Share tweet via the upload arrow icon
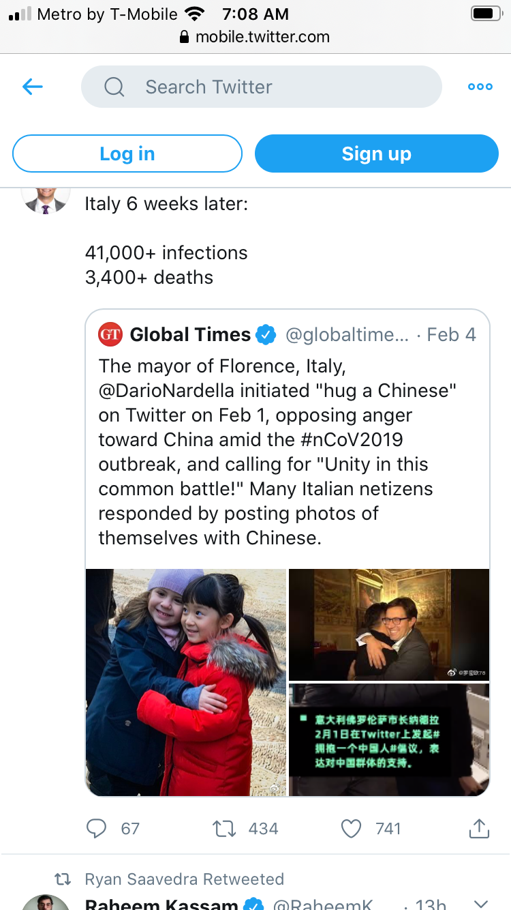 pos(479,827)
